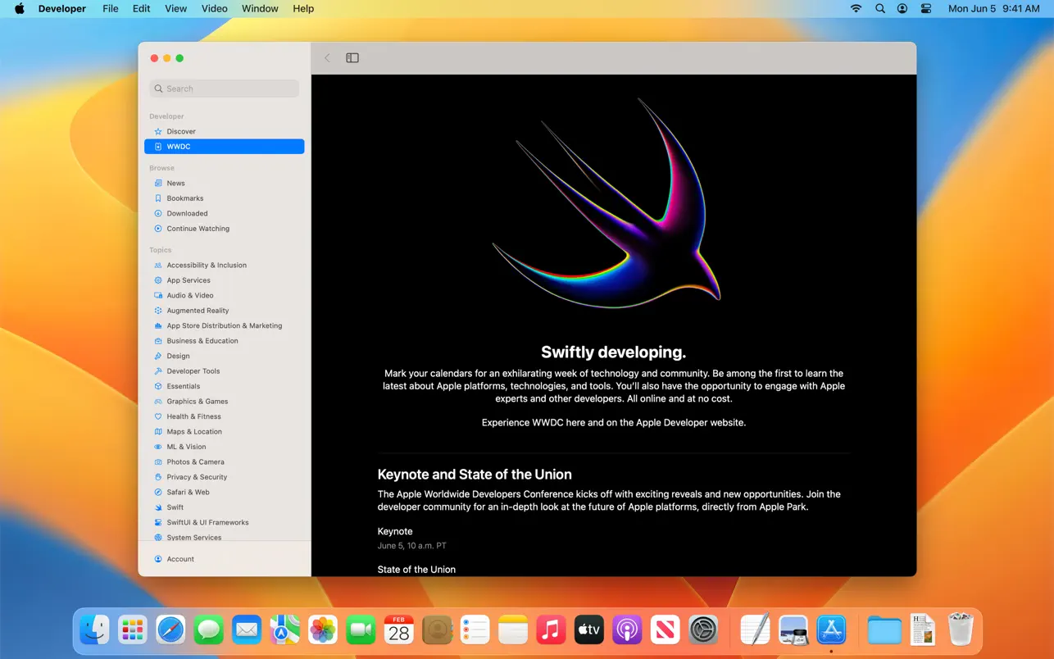Open the Window menu
The height and width of the screenshot is (659, 1054).
click(x=260, y=8)
